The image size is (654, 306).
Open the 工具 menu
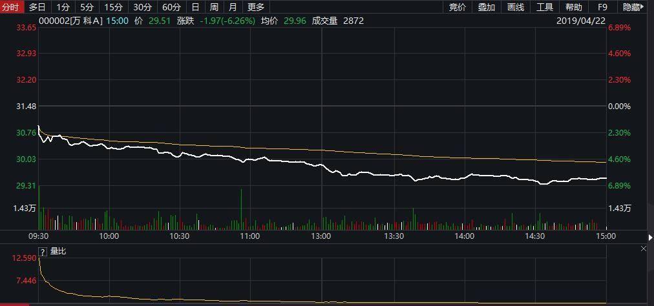[544, 7]
